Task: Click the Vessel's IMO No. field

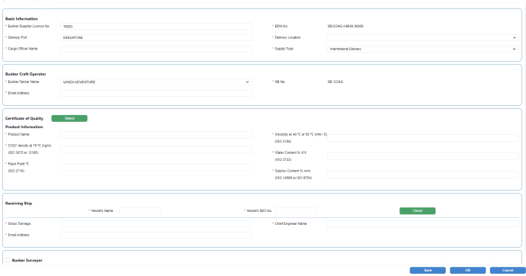Action: [295, 211]
